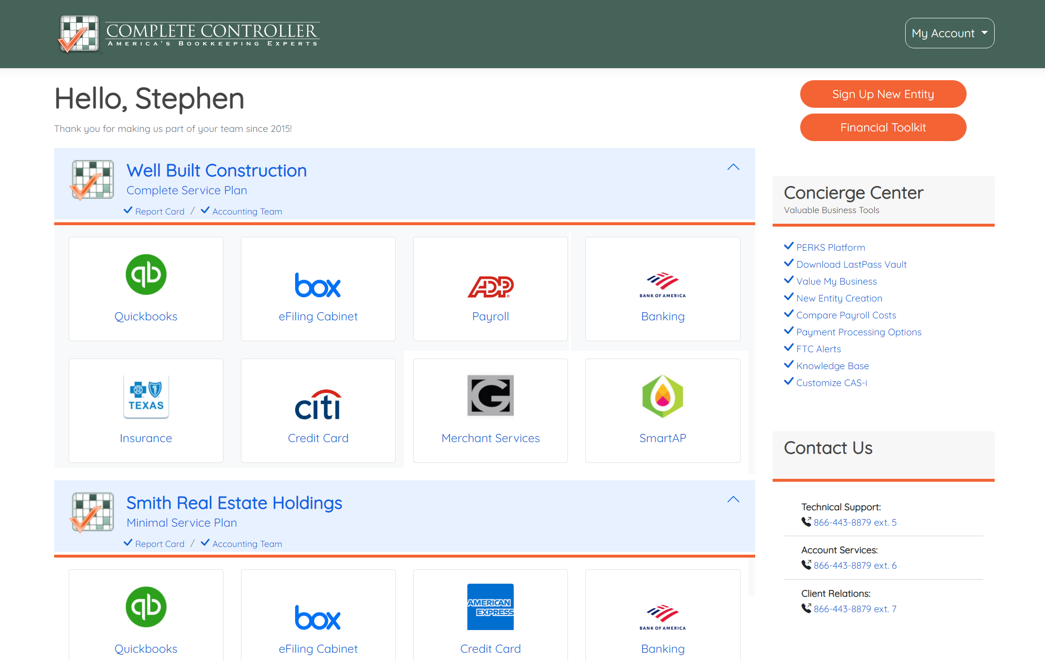Click the phone icon beside Account Services number
This screenshot has height=661, width=1045.
(806, 565)
